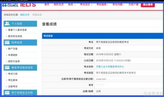The image size is (164, 97).
Task: Click the 查看成绩 page heading
Action: pyautogui.click(x=49, y=24)
